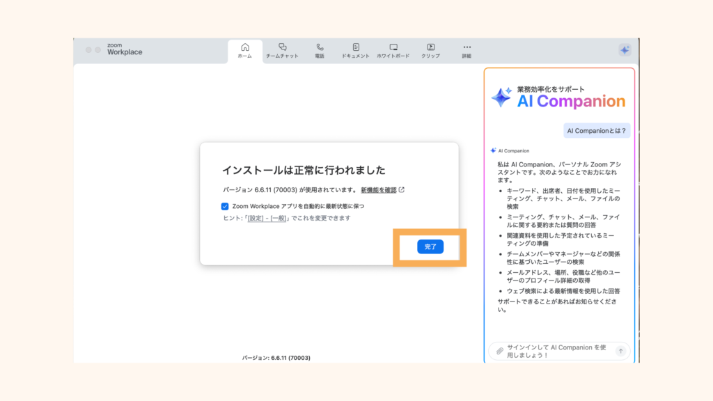This screenshot has height=401, width=713.
Task: Click the 完了 button to finish
Action: pos(430,246)
